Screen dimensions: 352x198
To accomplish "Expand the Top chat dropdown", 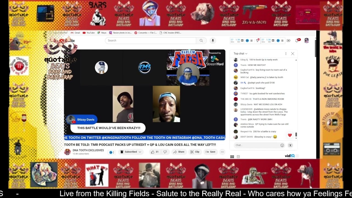I will (x=241, y=54).
